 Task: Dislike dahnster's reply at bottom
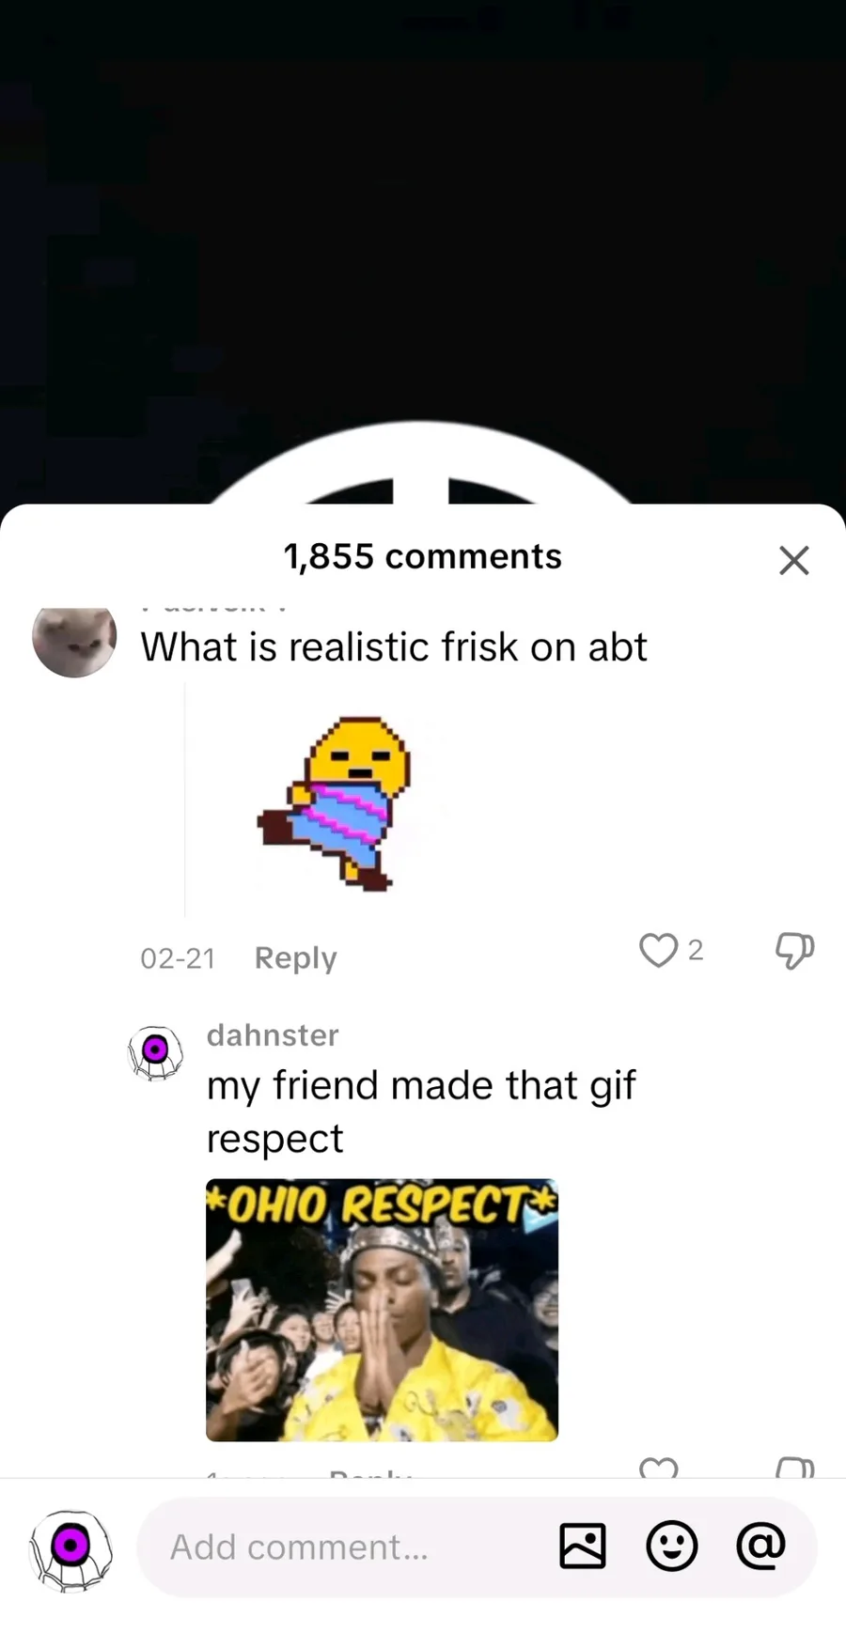click(794, 1467)
